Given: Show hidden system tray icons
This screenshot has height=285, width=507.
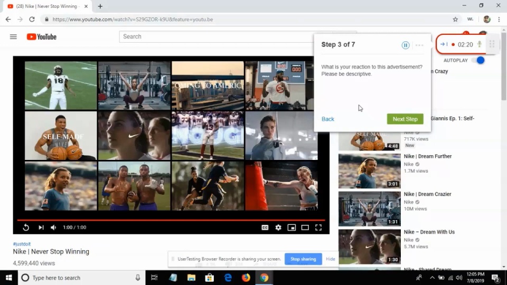Looking at the screenshot, I should [432, 278].
